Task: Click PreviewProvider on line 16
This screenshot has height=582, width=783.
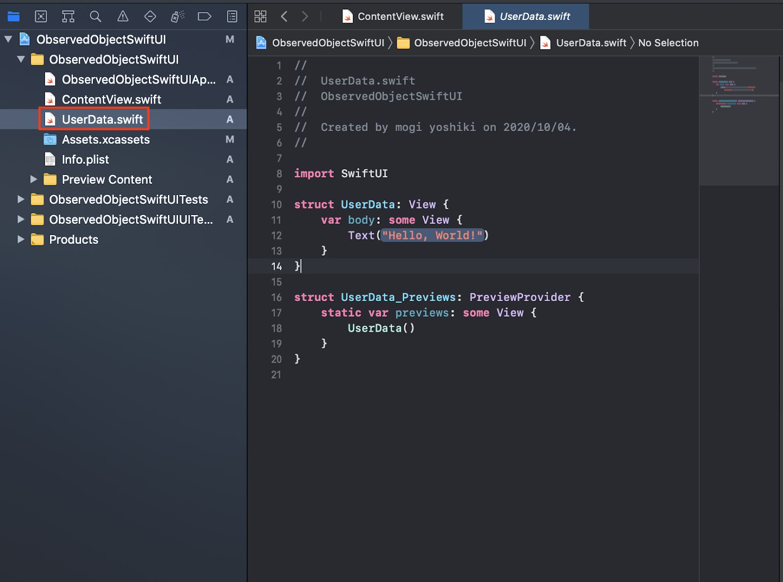Action: [x=520, y=297]
